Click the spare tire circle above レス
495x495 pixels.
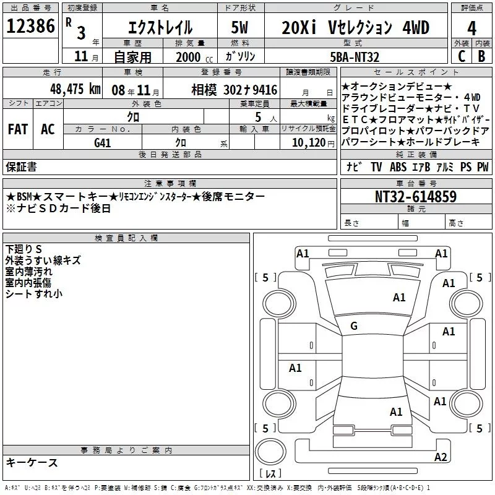click(270, 451)
